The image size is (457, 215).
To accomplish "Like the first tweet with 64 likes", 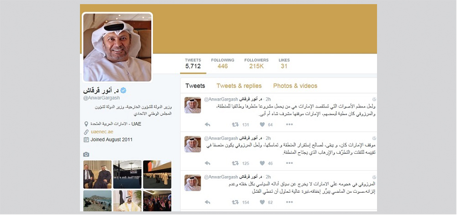I will [262, 124].
